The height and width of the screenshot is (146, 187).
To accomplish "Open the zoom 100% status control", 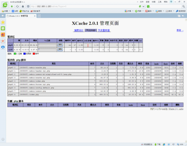I will [180, 144].
